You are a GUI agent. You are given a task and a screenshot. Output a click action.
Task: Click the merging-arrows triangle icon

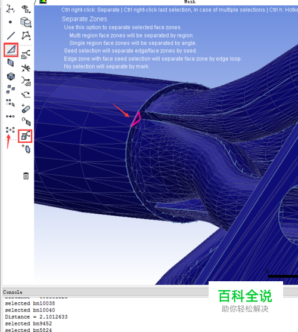pyautogui.click(x=26, y=82)
